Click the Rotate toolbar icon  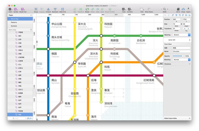87,9
